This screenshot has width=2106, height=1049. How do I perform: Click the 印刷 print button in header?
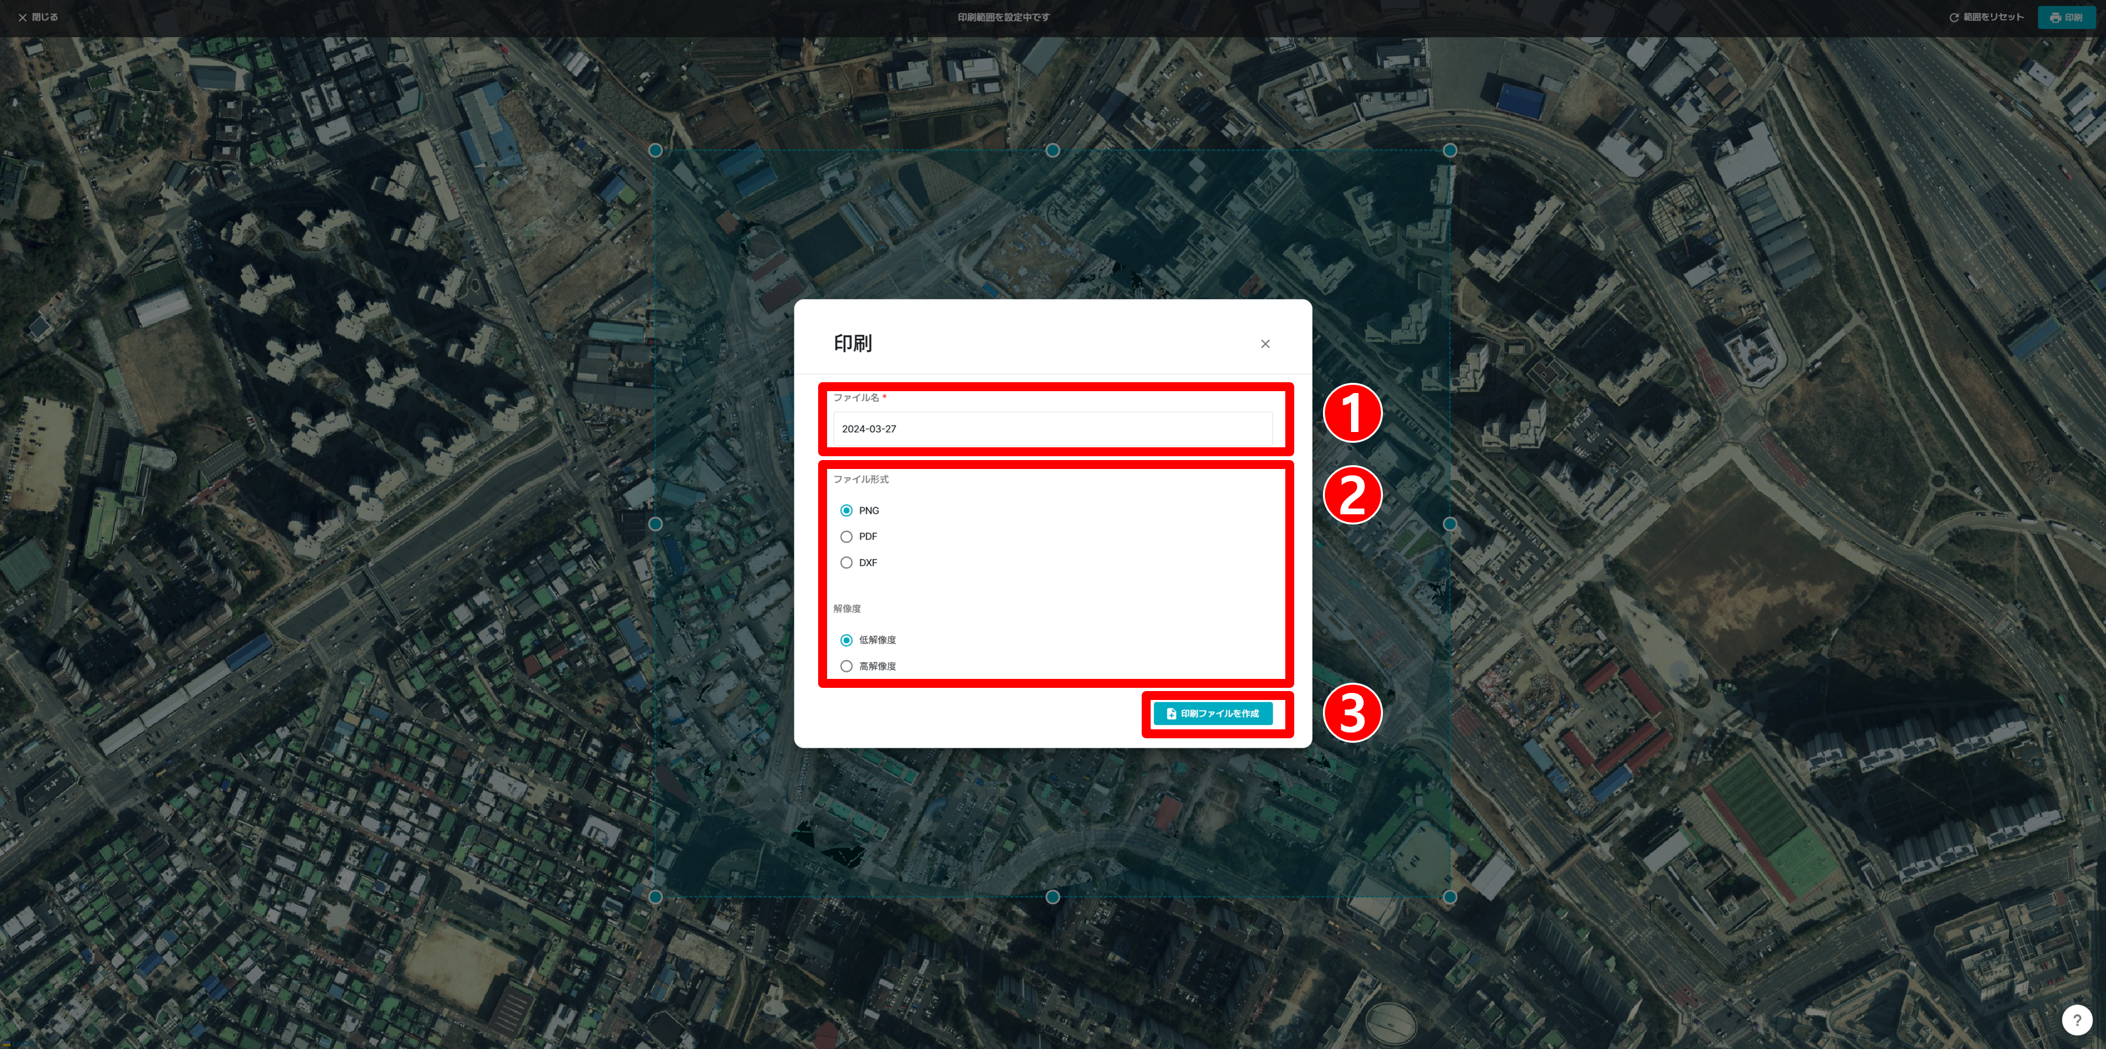point(2065,17)
